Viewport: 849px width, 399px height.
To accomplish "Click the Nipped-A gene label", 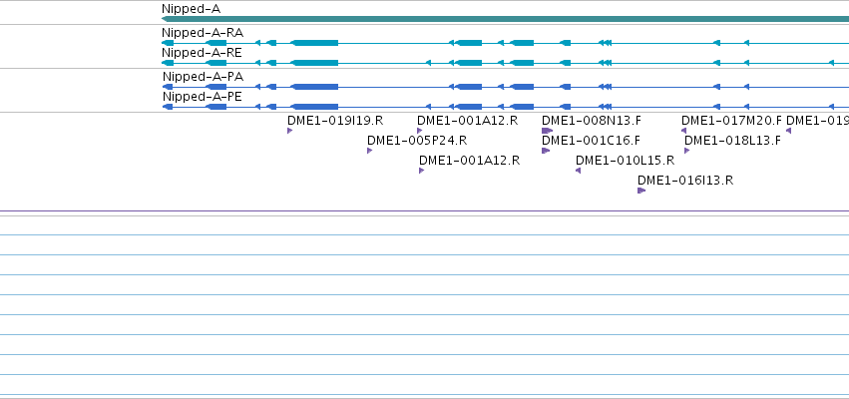I will point(191,9).
